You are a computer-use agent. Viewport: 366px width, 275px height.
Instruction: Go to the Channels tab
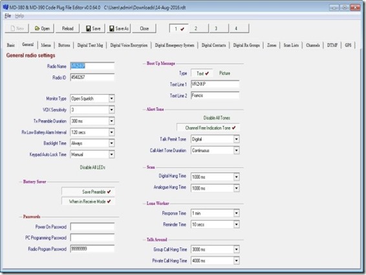coord(313,45)
